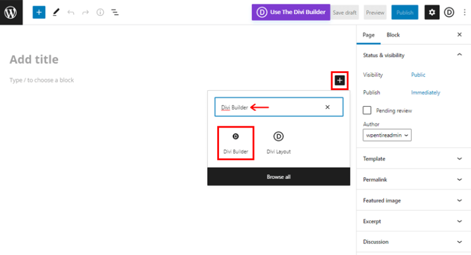Expand the Permalink panel
The image size is (471, 255).
click(413, 180)
